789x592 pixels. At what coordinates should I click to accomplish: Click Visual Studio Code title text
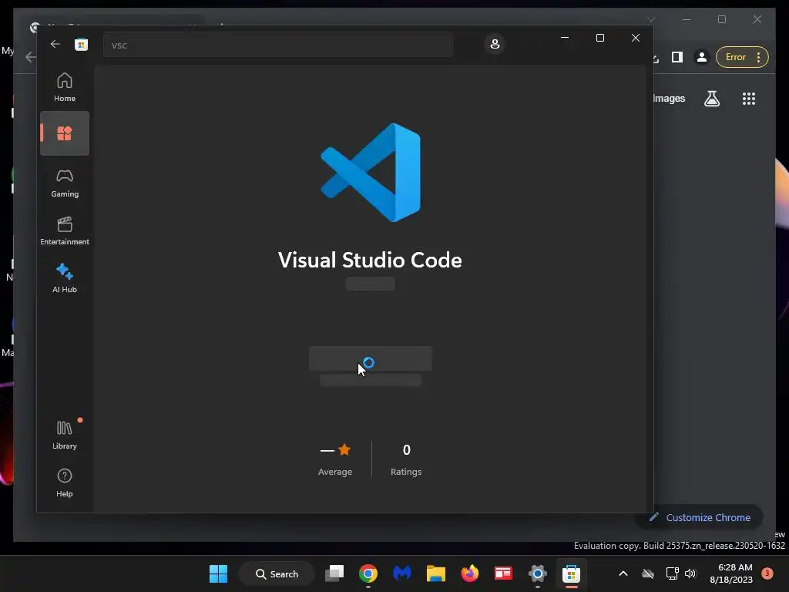[370, 260]
